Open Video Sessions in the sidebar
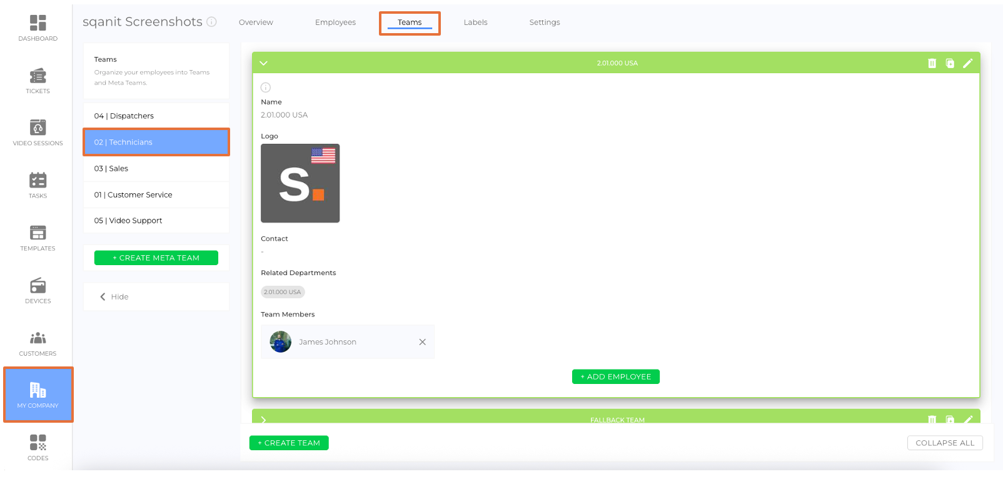The height and width of the screenshot is (479, 1003). pyautogui.click(x=38, y=133)
